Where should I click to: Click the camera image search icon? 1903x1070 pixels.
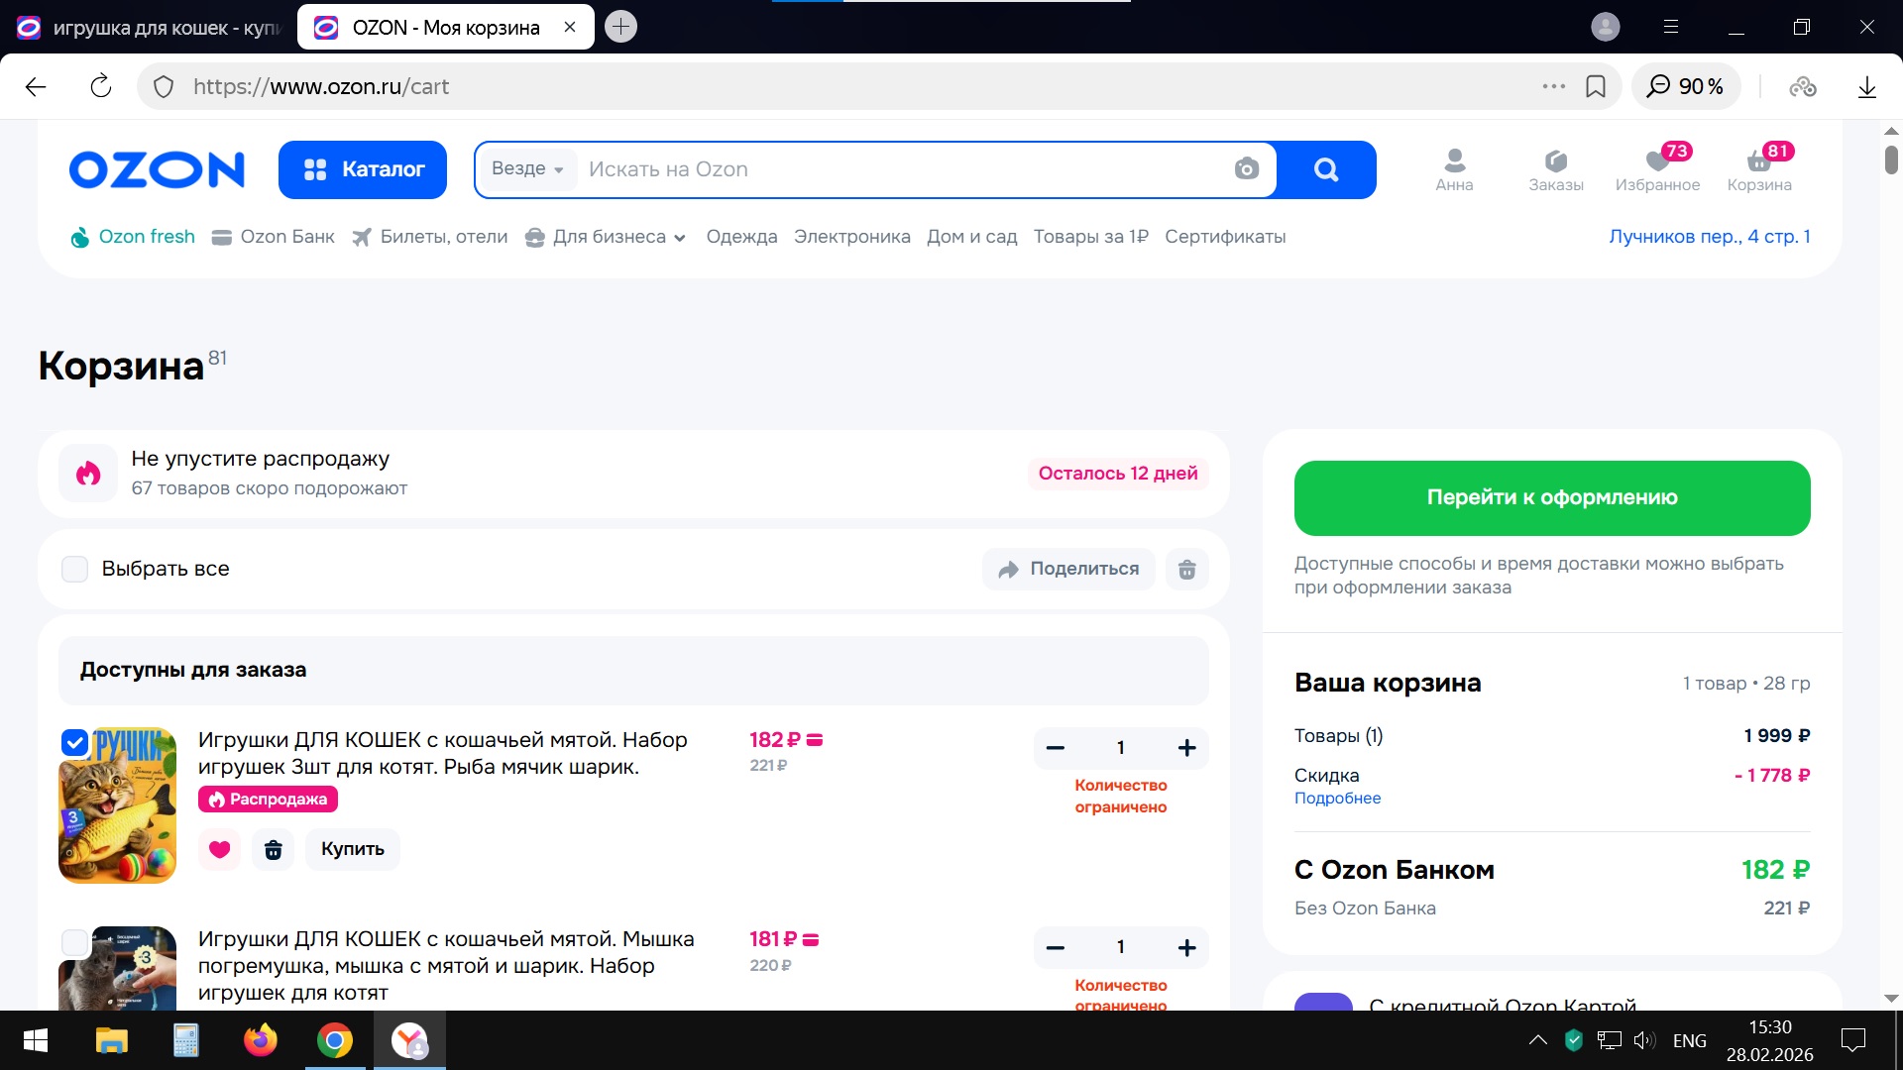[1246, 169]
